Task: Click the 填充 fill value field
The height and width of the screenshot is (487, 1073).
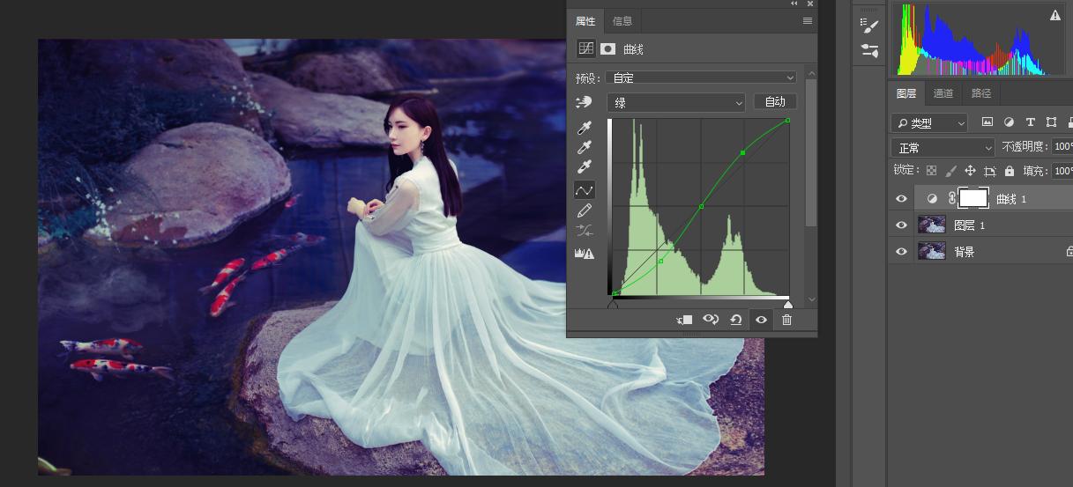Action: (x=1062, y=171)
